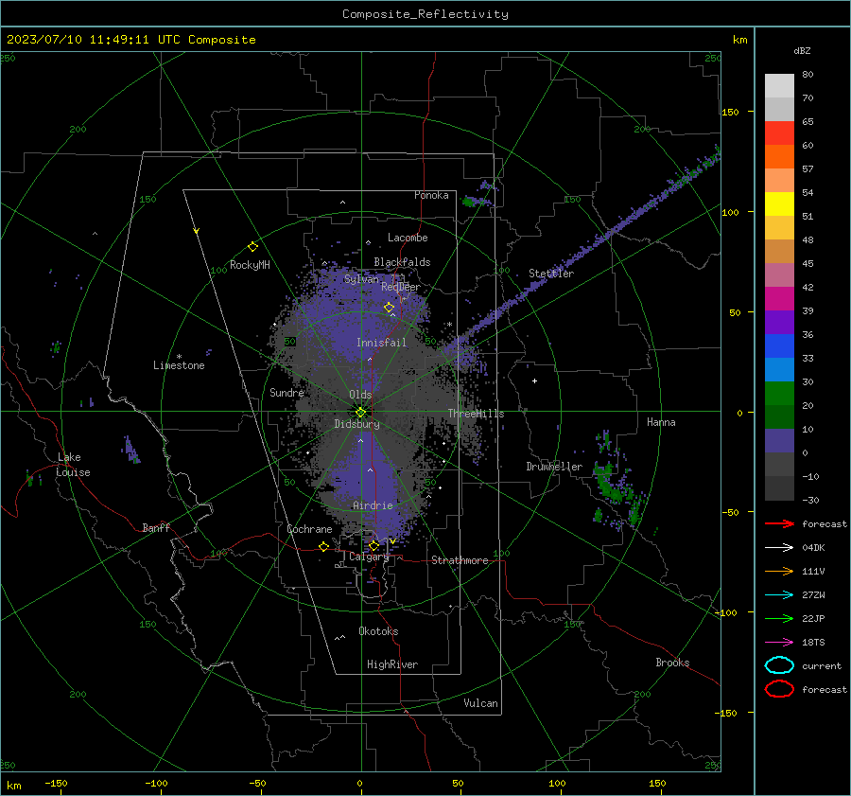Image resolution: width=851 pixels, height=796 pixels.
Task: Select the yellow 51-54 dBZ color swatch
Action: point(779,204)
